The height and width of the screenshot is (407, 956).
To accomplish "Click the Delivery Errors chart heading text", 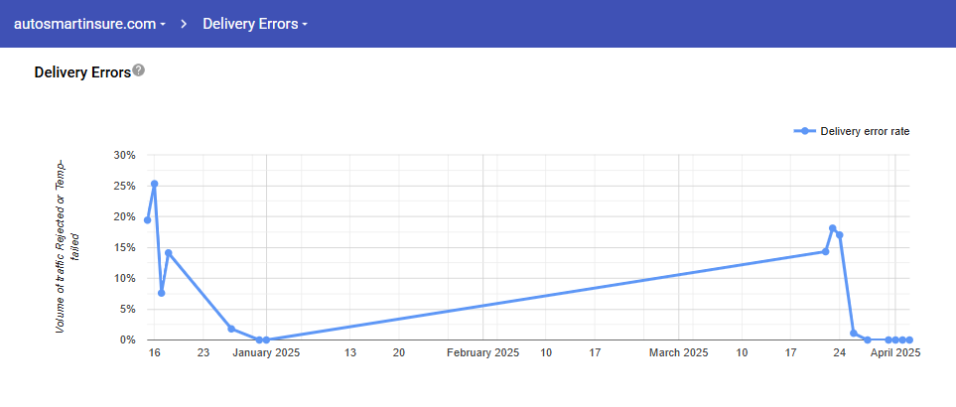I will [x=82, y=71].
